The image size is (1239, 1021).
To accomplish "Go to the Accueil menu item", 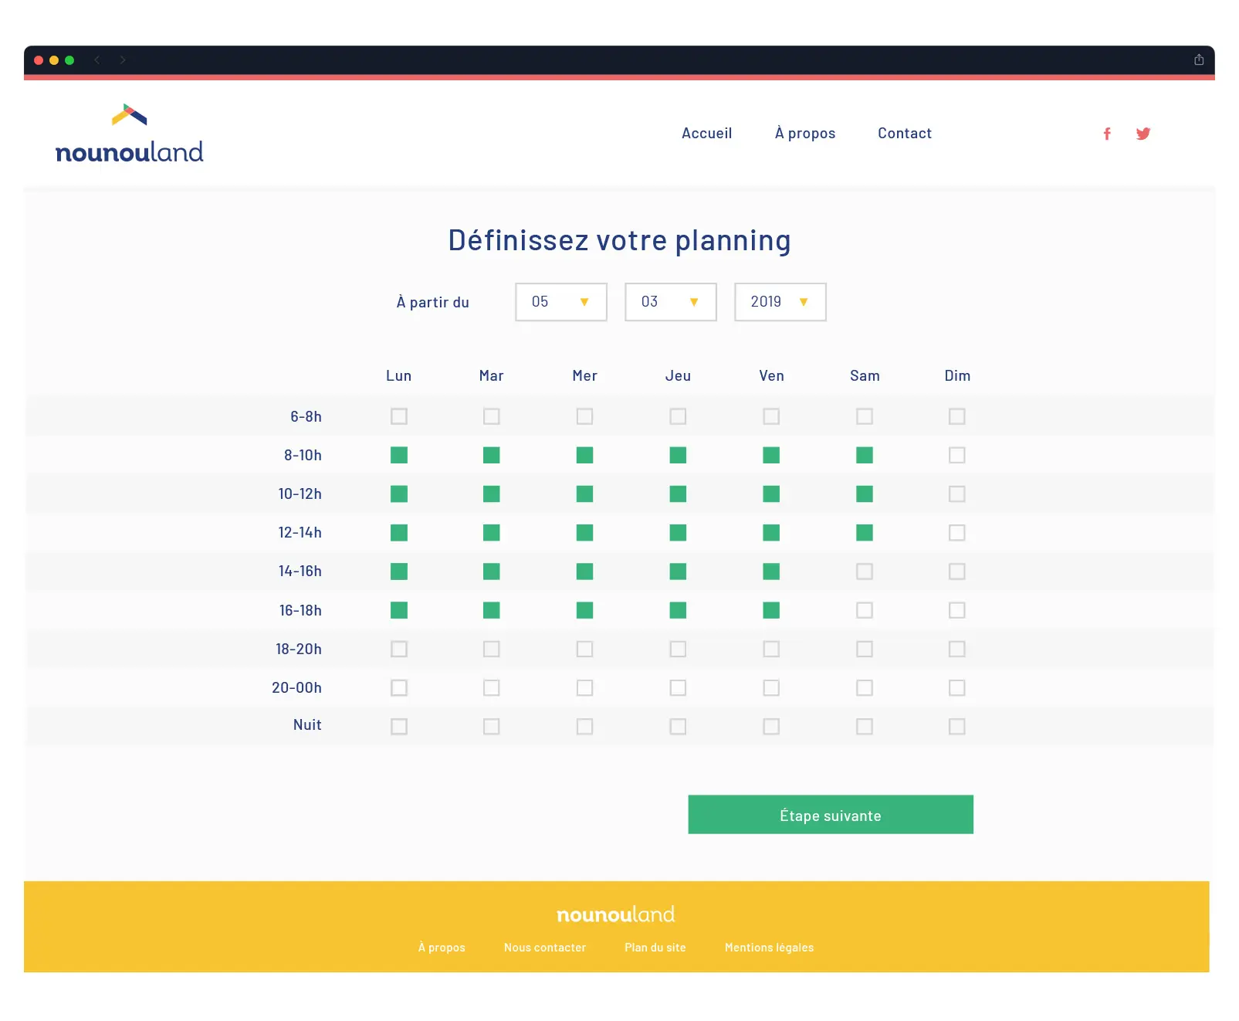I will pos(706,134).
